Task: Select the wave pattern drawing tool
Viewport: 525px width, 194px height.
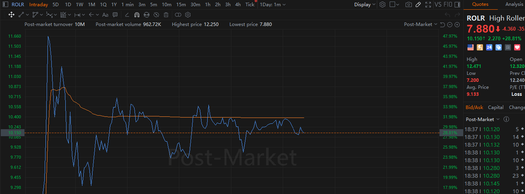Action: point(49,15)
